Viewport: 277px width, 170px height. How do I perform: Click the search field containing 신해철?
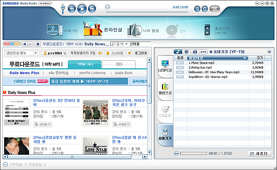[140, 44]
